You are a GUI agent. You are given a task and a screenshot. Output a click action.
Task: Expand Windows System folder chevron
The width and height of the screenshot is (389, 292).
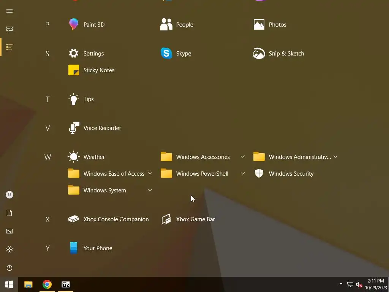(x=150, y=190)
